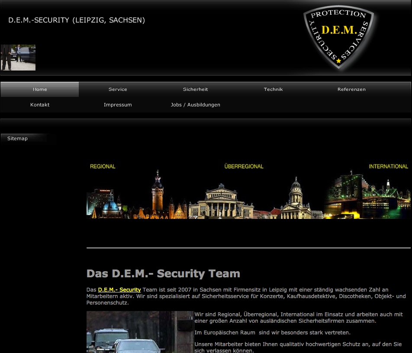Viewport: 412px width, 353px height.
Task: Click the site title D.E.M.-SECURITY (LEIPZIG, SACHSEN)
Action: 77,20
